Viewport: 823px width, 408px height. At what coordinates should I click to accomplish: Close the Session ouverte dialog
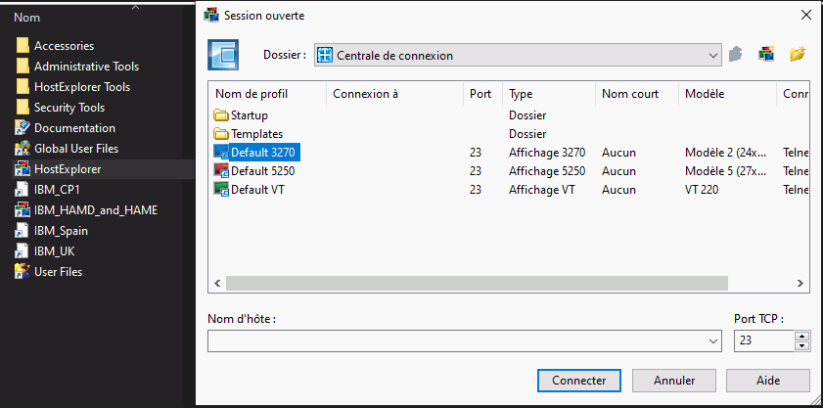[x=805, y=15]
